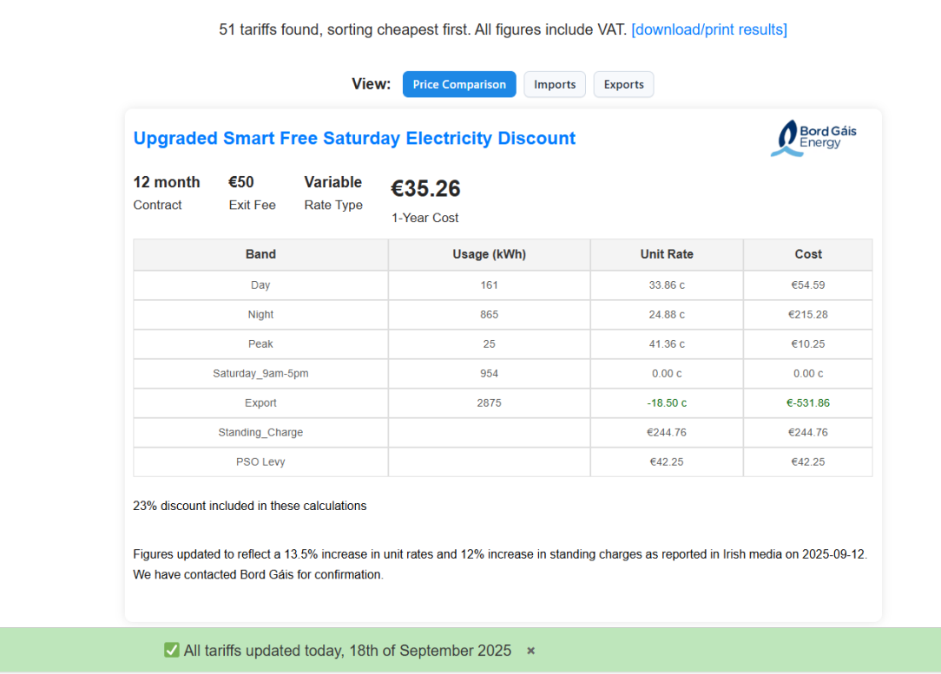Click the Variable rate type text
Viewport: 941px width, 674px height.
coord(333,181)
